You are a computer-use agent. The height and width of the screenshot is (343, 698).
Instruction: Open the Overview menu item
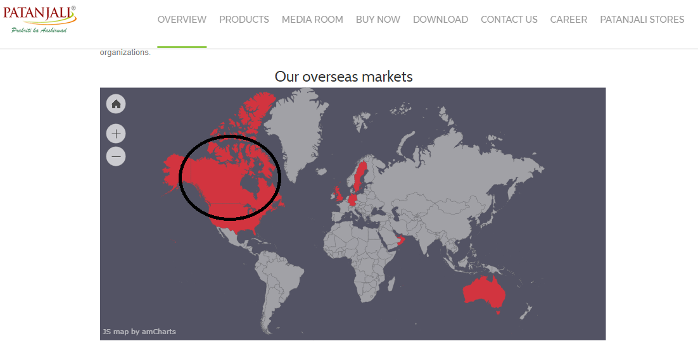click(x=182, y=20)
